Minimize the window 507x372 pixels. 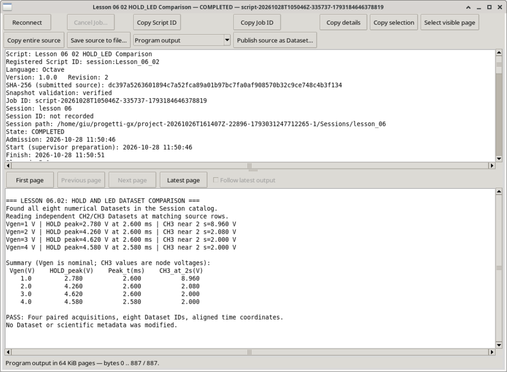479,7
